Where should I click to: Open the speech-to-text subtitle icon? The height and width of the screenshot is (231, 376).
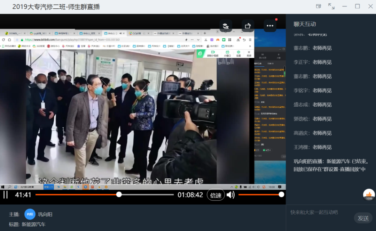(226, 26)
